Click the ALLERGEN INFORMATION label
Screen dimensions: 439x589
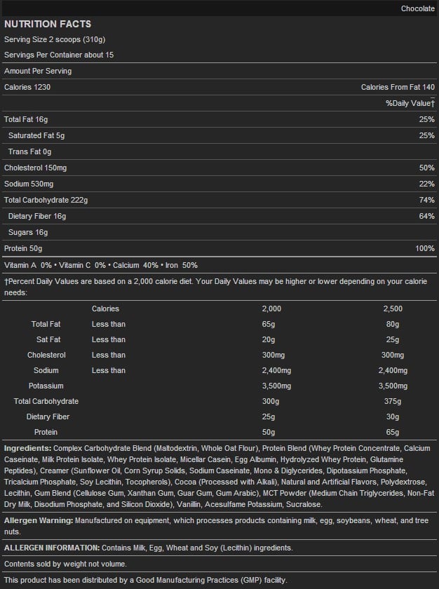point(52,548)
